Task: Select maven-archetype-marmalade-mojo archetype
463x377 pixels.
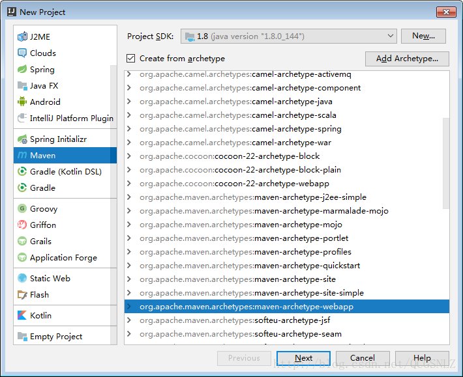Action: [x=287, y=211]
